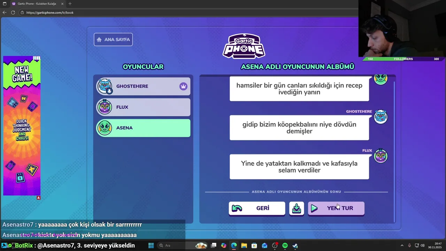Click the browser back arrow
This screenshot has height=251, width=446.
5,12
